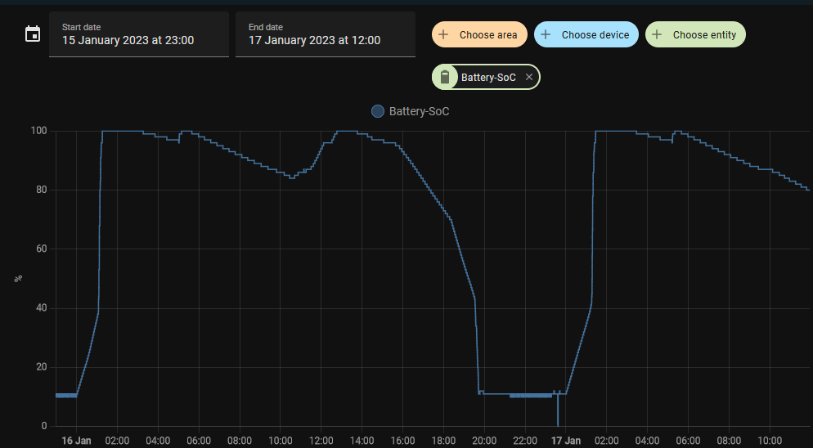Click the plus icon on Choose entity
The width and height of the screenshot is (813, 448).
[657, 35]
